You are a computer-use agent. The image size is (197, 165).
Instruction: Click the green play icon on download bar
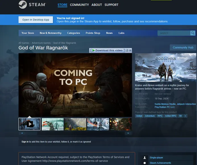point(94,50)
